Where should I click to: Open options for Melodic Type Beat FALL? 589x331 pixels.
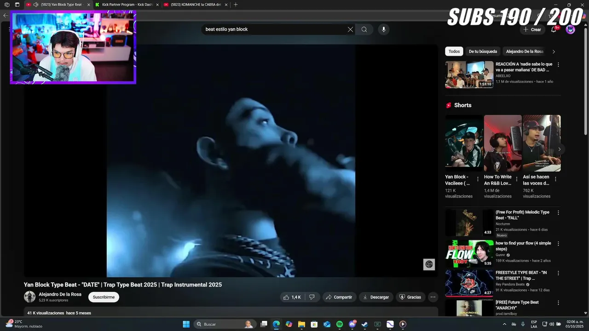tap(558, 213)
